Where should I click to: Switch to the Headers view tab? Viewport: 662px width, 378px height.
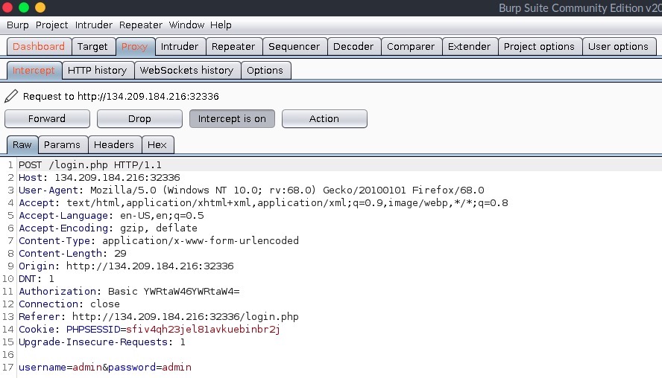click(x=114, y=145)
